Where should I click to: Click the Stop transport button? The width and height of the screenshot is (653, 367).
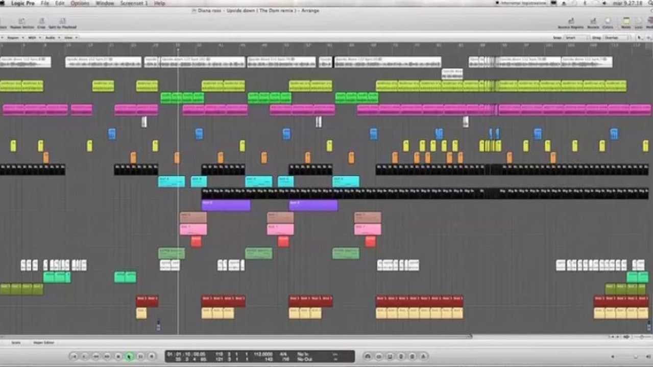(118, 357)
